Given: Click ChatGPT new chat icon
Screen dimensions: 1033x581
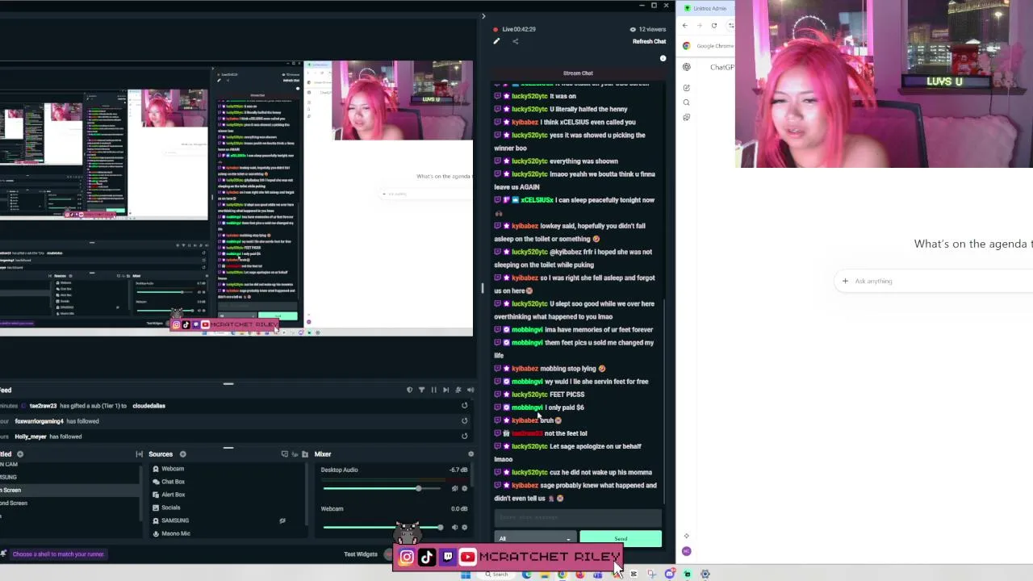Looking at the screenshot, I should [687, 87].
